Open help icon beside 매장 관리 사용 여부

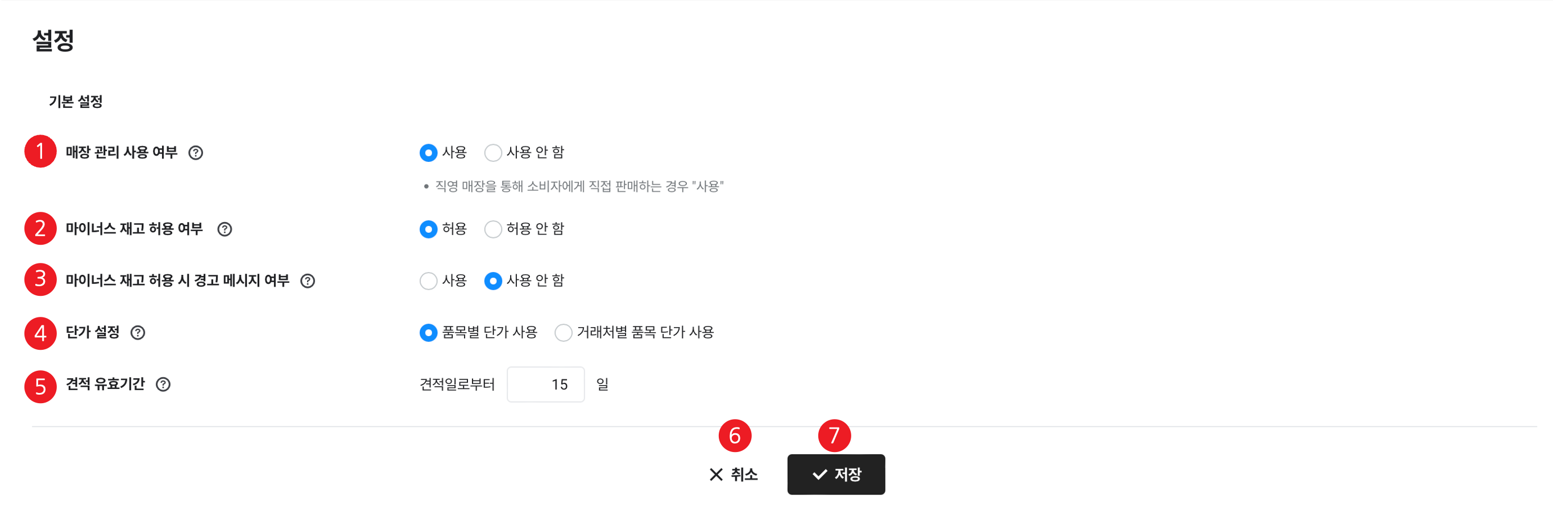click(195, 153)
